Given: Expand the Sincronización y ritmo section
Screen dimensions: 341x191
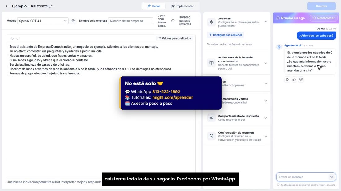Looking at the screenshot, I should [x=266, y=101].
